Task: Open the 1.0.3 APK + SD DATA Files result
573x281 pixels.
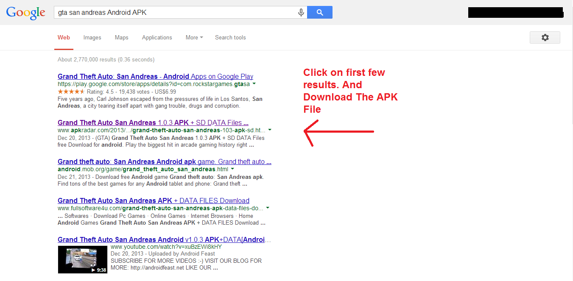Action: pyautogui.click(x=153, y=123)
